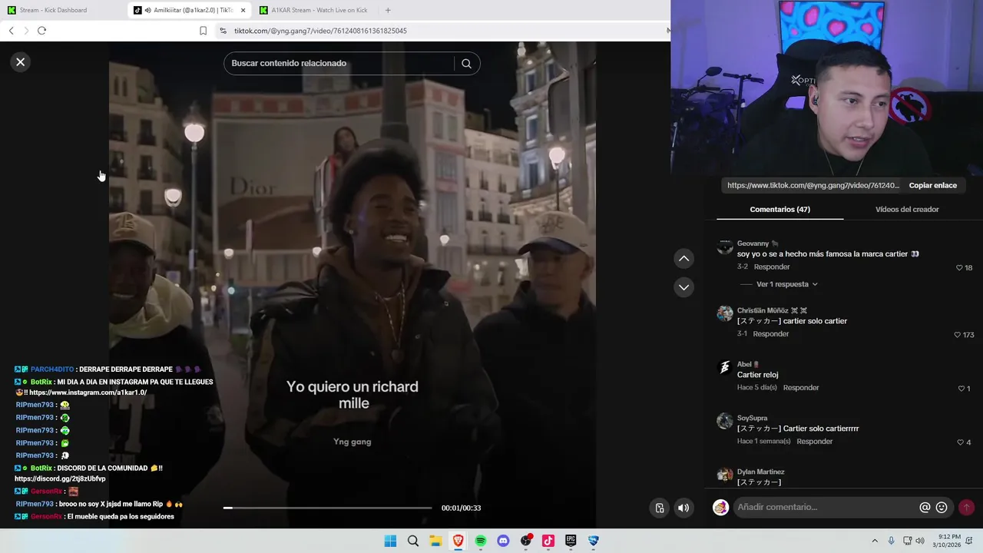The image size is (983, 553).
Task: Close the TikTok browser tab
Action: [x=243, y=10]
